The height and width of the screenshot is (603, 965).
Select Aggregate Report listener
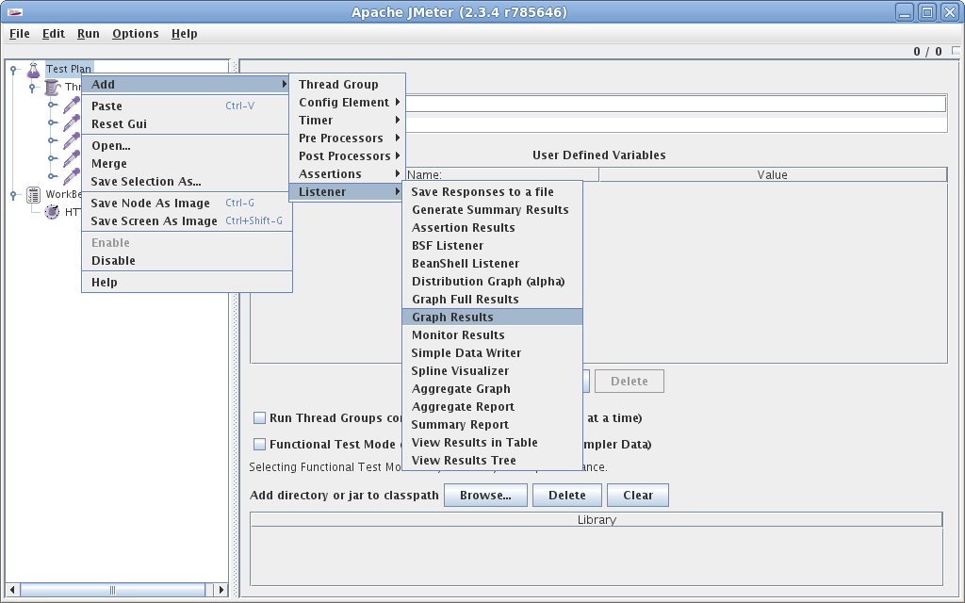(x=492, y=407)
